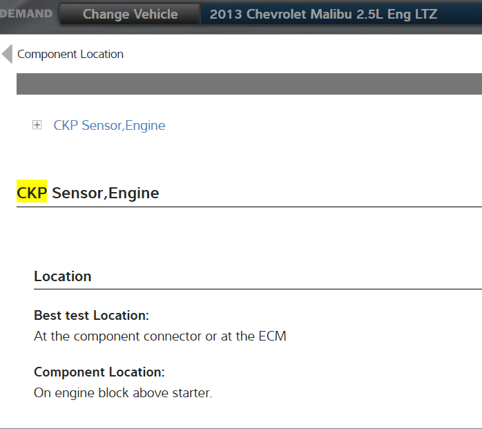Click the bold Sensor,Engine heading text
Screen dimensions: 482x429
106,193
